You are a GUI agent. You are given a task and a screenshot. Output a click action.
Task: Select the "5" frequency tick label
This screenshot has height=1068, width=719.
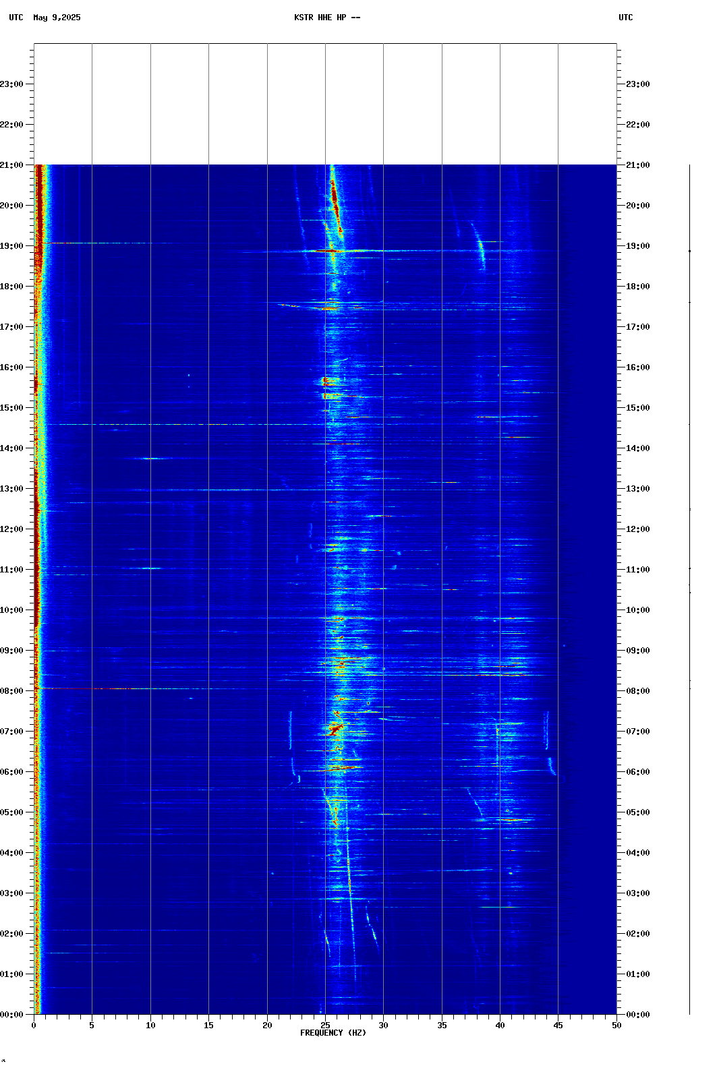click(x=92, y=1026)
